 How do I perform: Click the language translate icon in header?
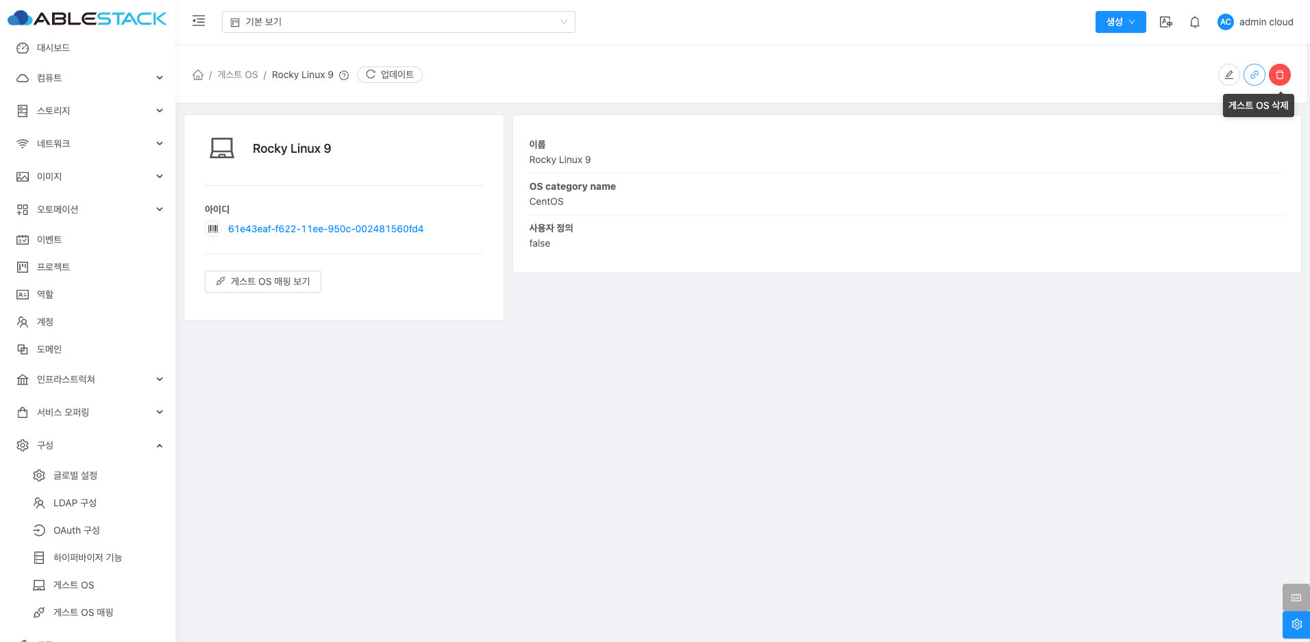(x=1165, y=22)
